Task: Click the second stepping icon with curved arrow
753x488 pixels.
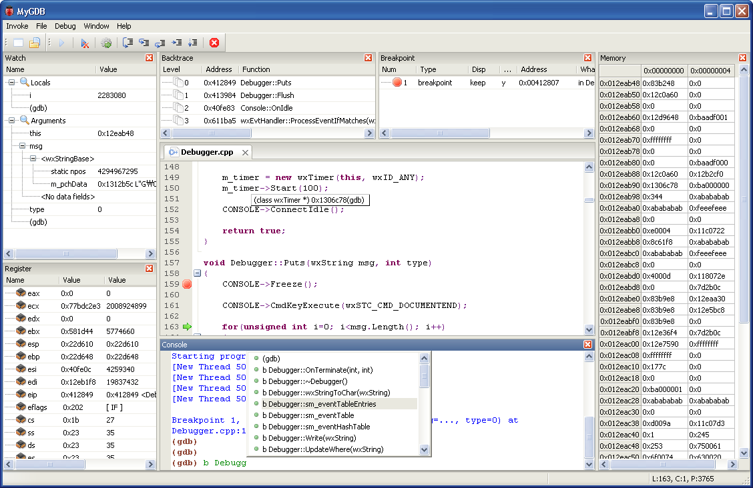Action: [144, 43]
